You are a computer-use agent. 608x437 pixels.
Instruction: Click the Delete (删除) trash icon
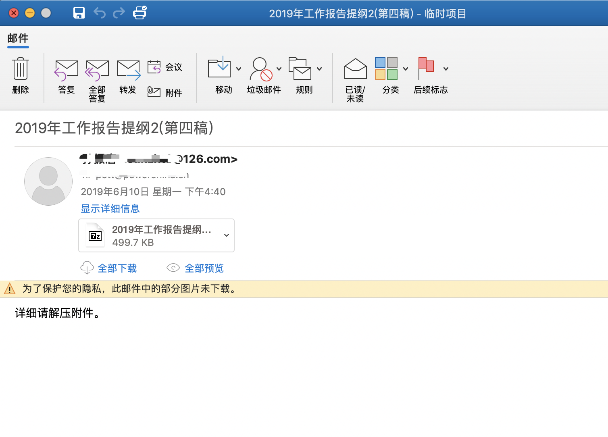[x=20, y=69]
